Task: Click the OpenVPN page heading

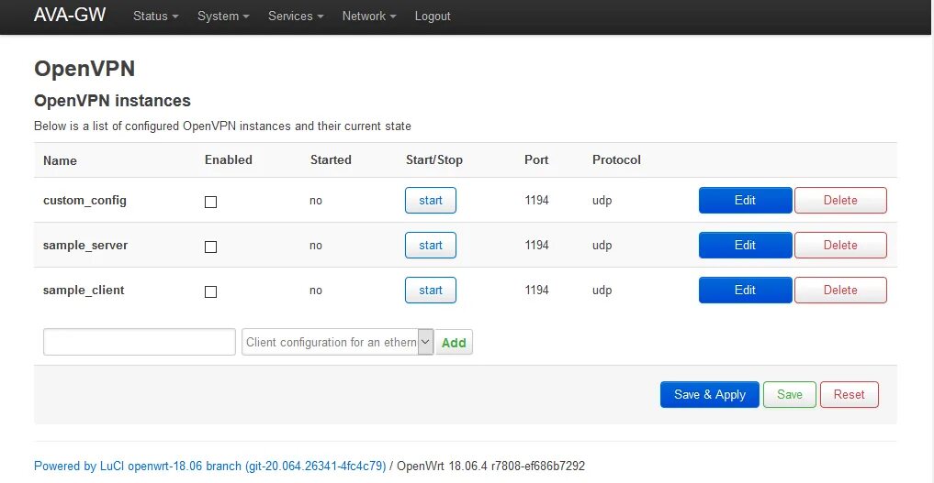Action: pos(84,69)
